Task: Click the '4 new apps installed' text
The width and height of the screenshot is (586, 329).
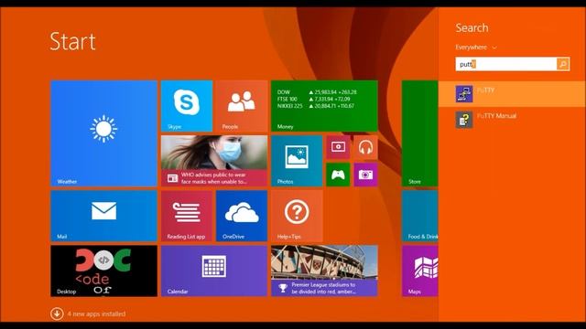Action: (96, 314)
